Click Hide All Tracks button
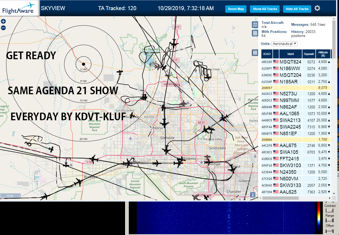 pyautogui.click(x=297, y=9)
